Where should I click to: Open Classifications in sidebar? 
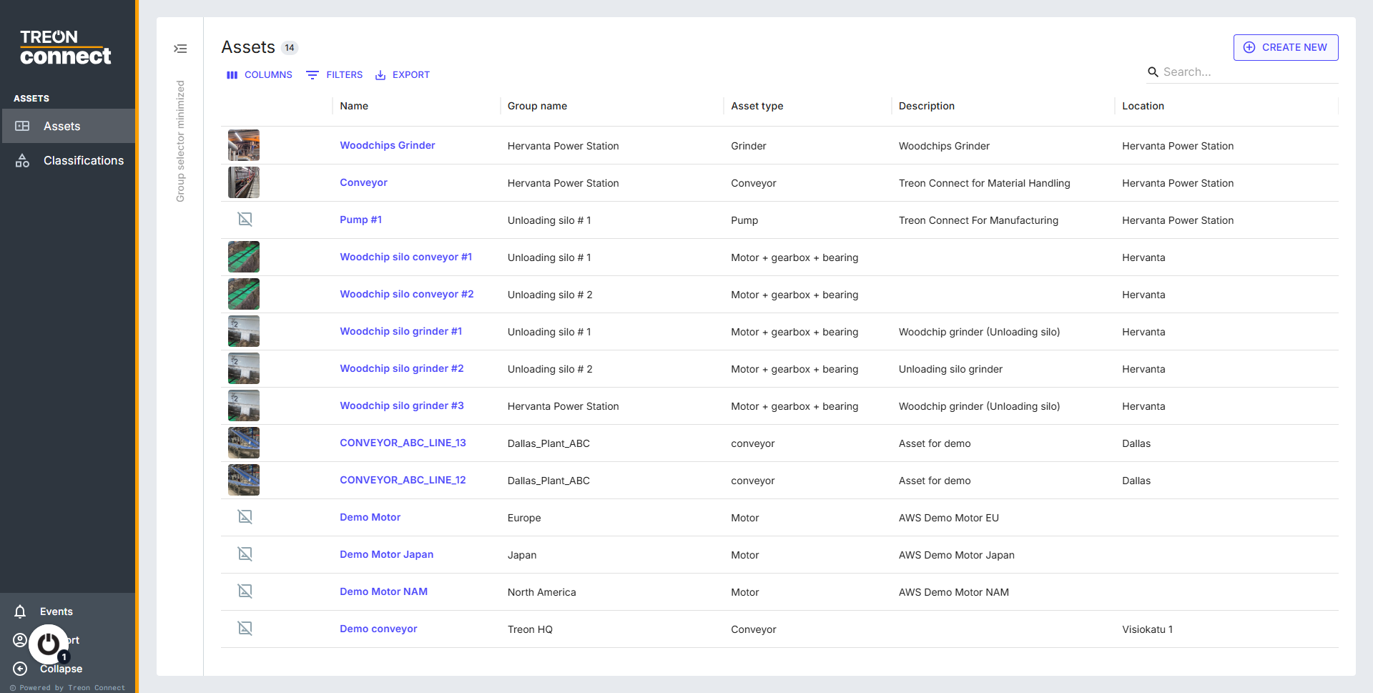tap(83, 161)
